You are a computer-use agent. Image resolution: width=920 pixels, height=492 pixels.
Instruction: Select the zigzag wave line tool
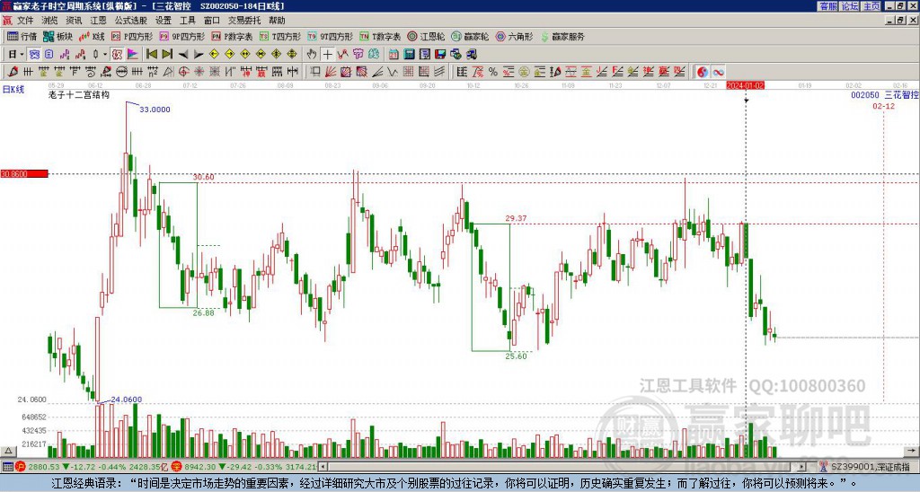coord(393,72)
